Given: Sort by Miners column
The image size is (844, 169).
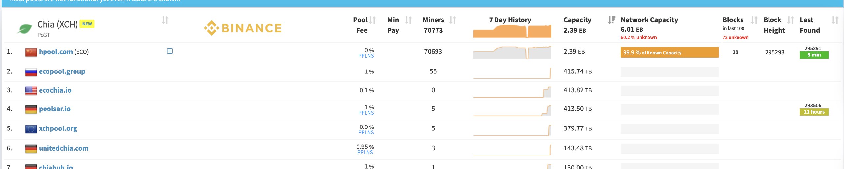Looking at the screenshot, I should coord(453,20).
